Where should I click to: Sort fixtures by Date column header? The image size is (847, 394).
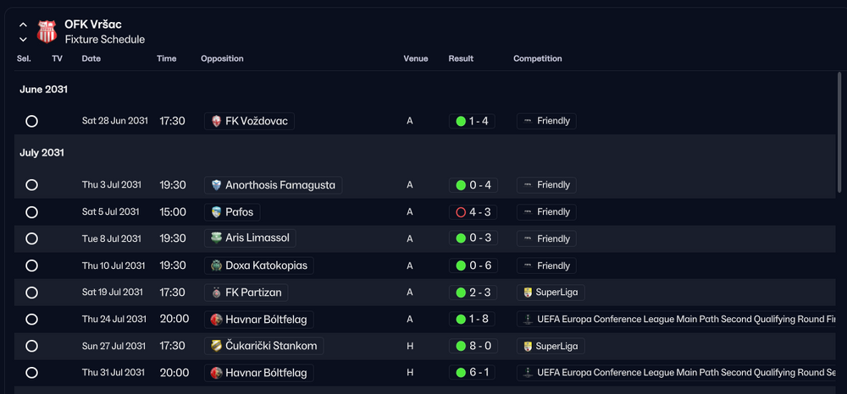pos(91,58)
